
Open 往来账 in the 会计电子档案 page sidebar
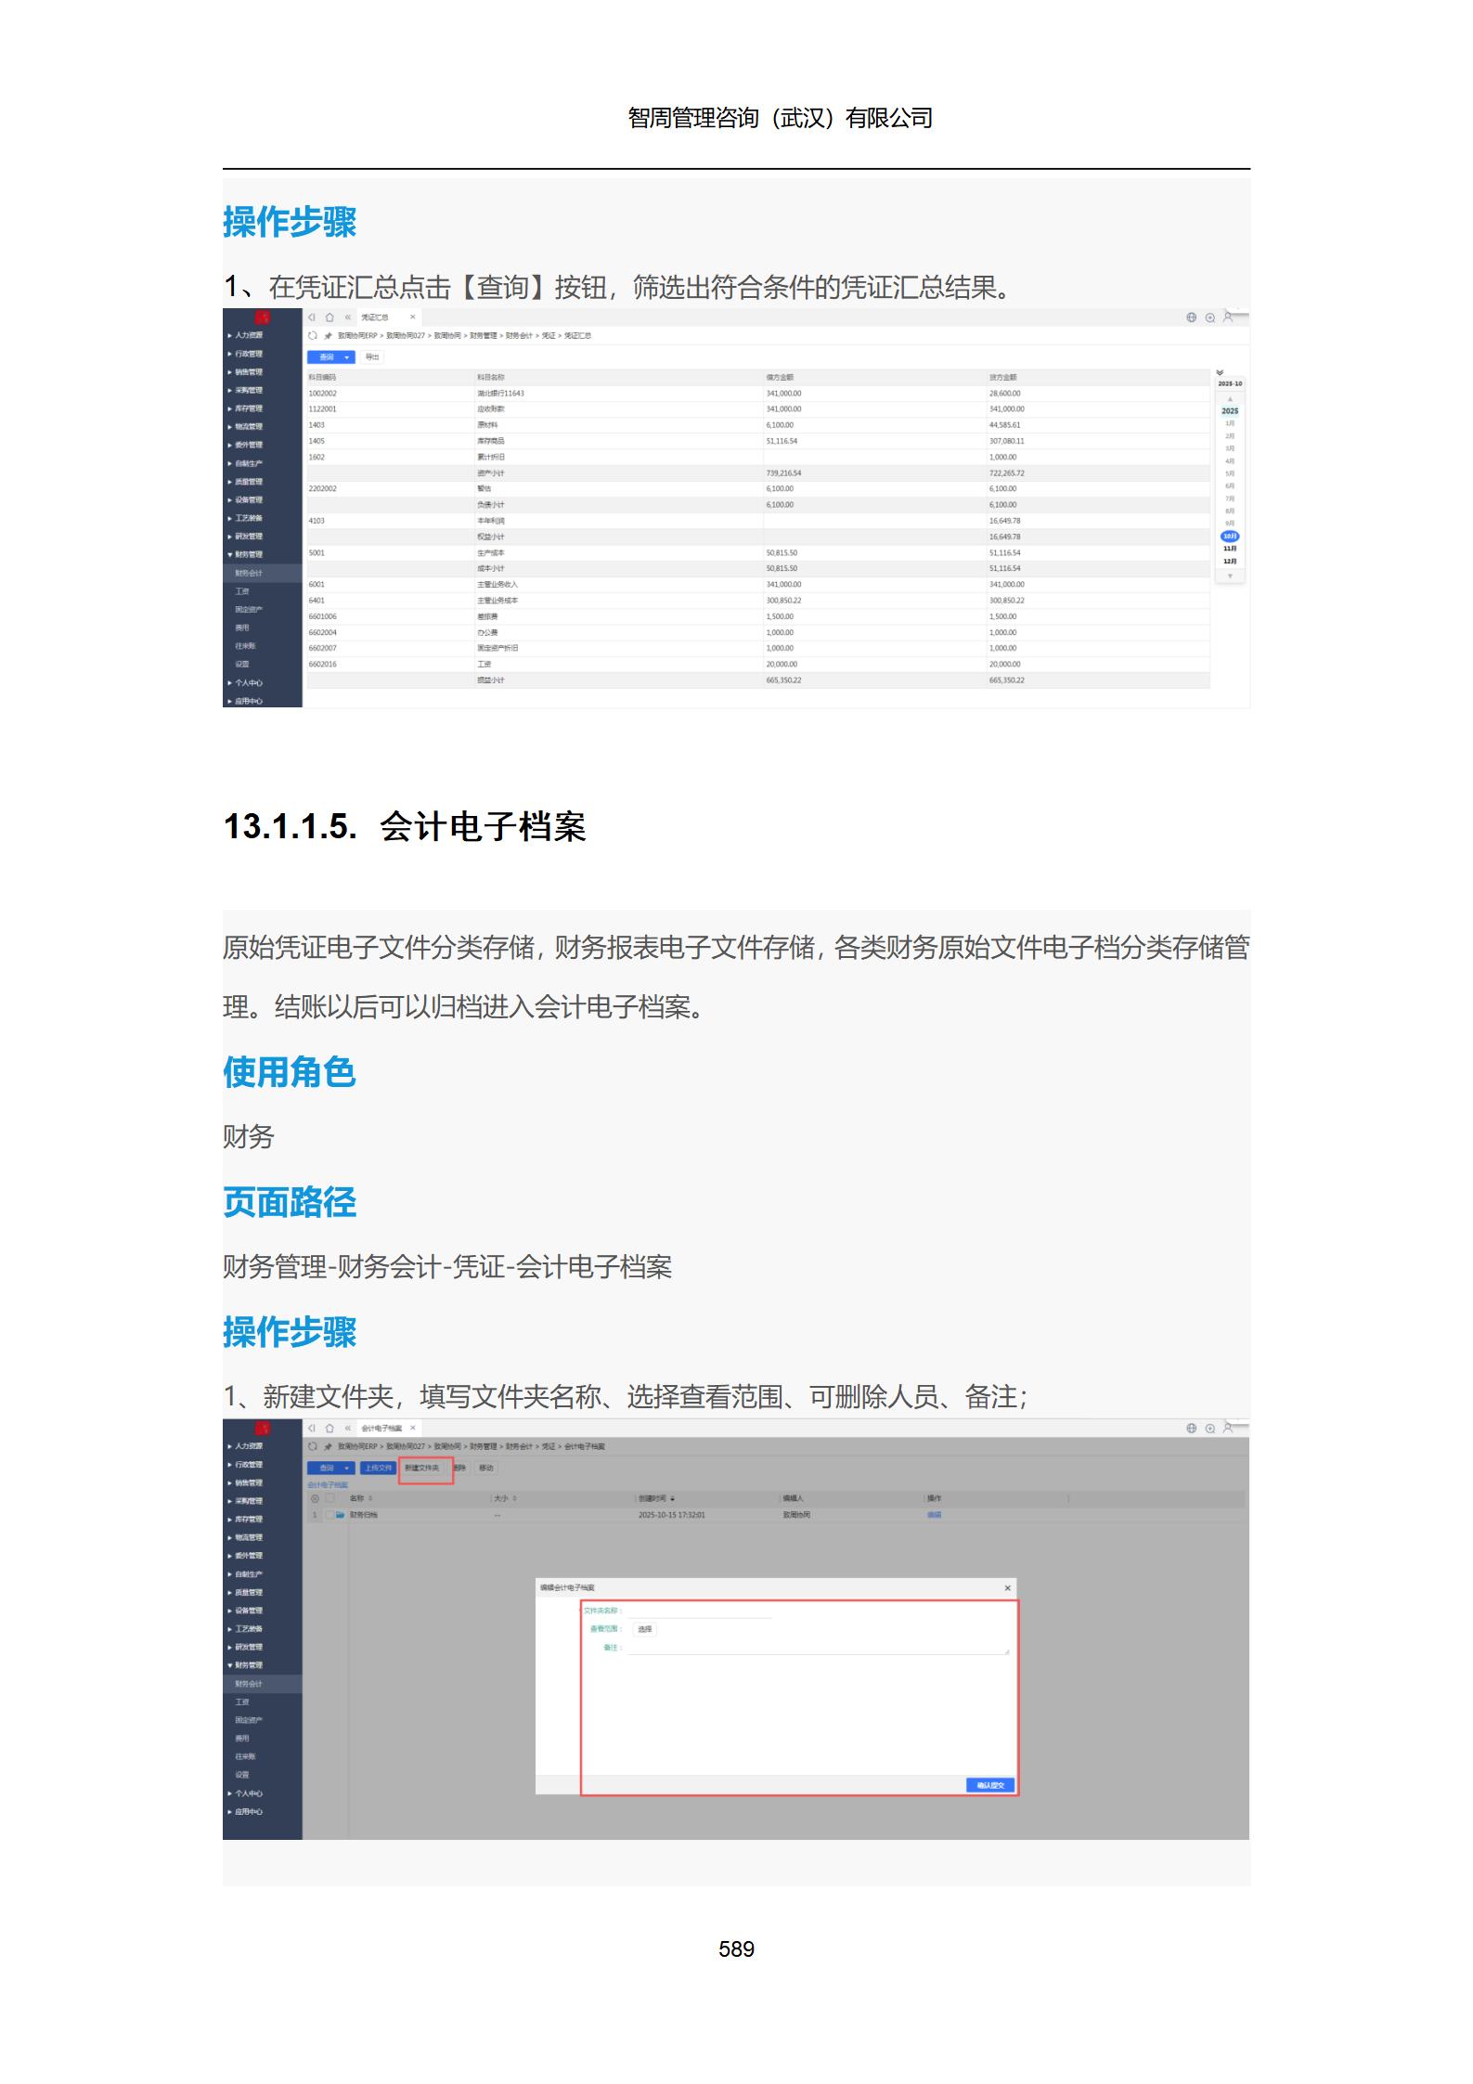(245, 1756)
